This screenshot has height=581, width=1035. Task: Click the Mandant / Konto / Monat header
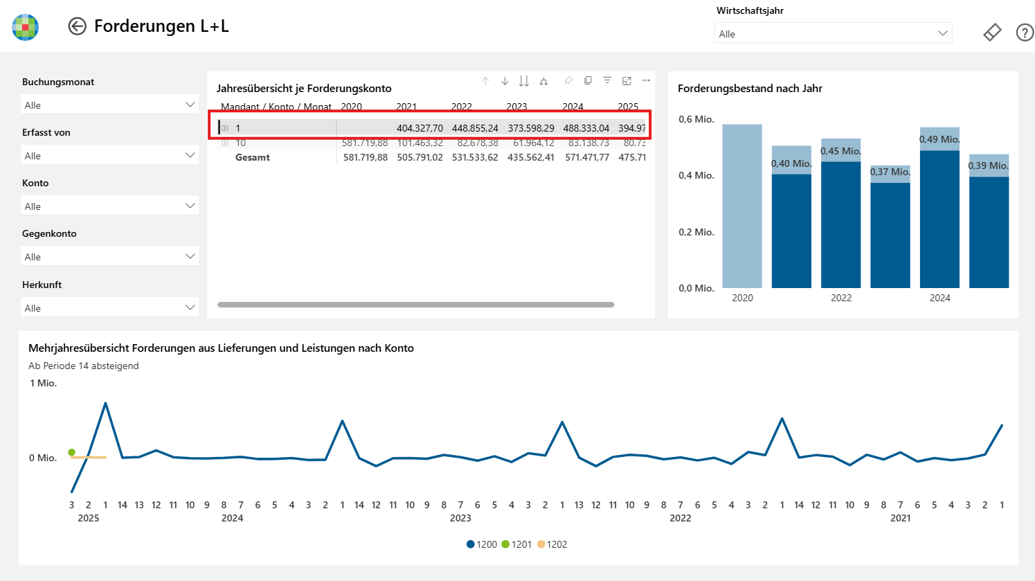(x=276, y=107)
